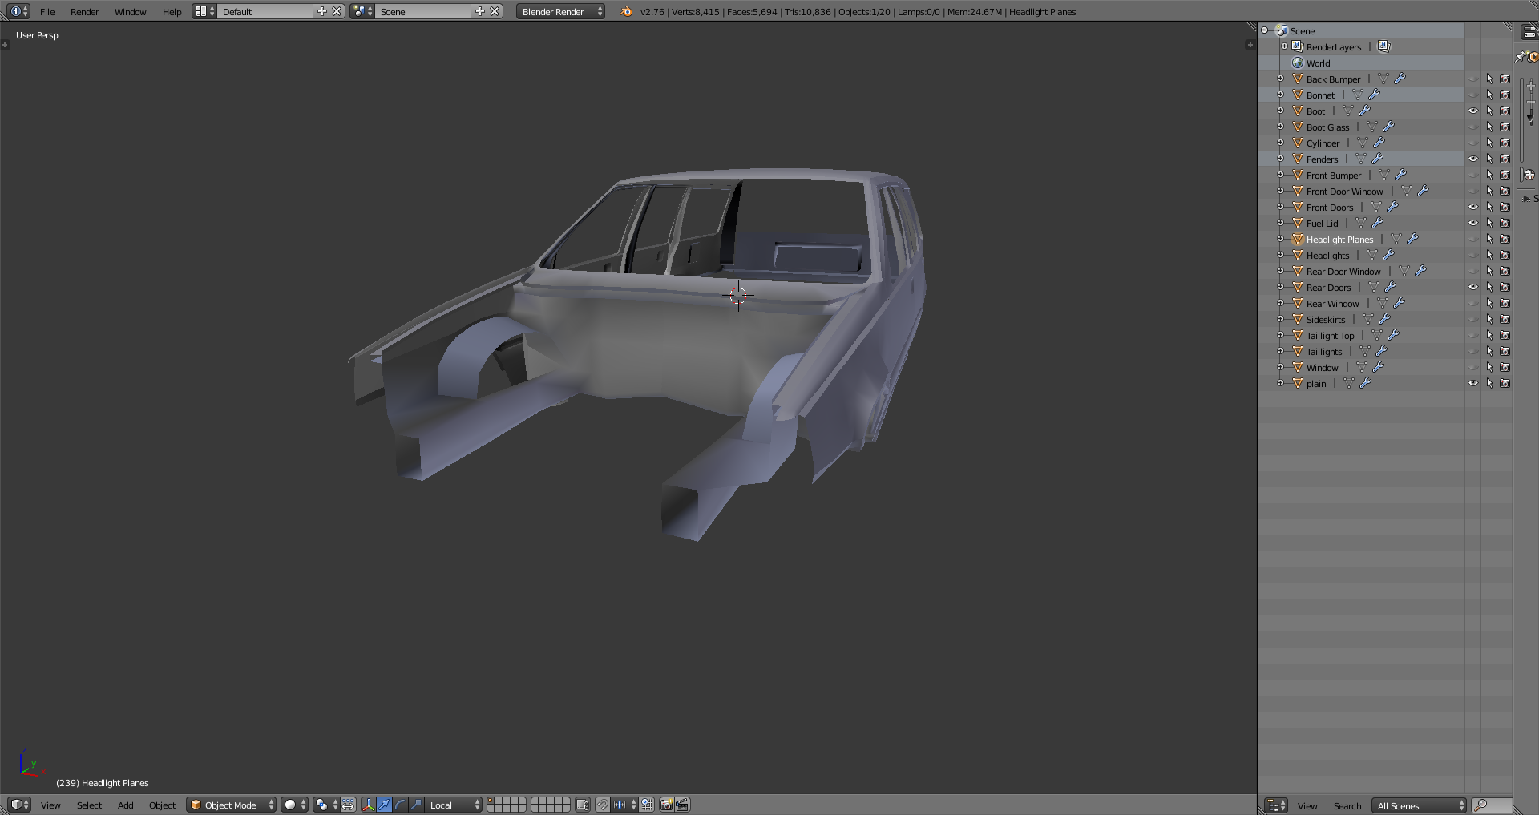Click the translate manipulator arrow icon
1539x815 pixels.
pyautogui.click(x=385, y=805)
